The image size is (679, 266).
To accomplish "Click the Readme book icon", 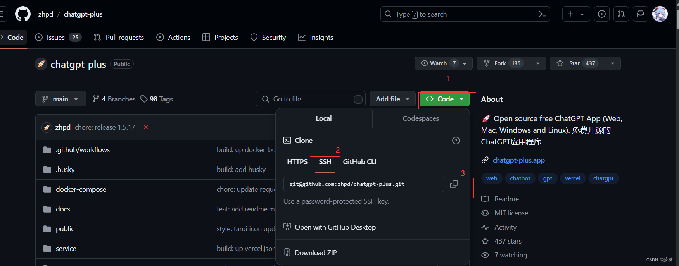I will pos(485,199).
